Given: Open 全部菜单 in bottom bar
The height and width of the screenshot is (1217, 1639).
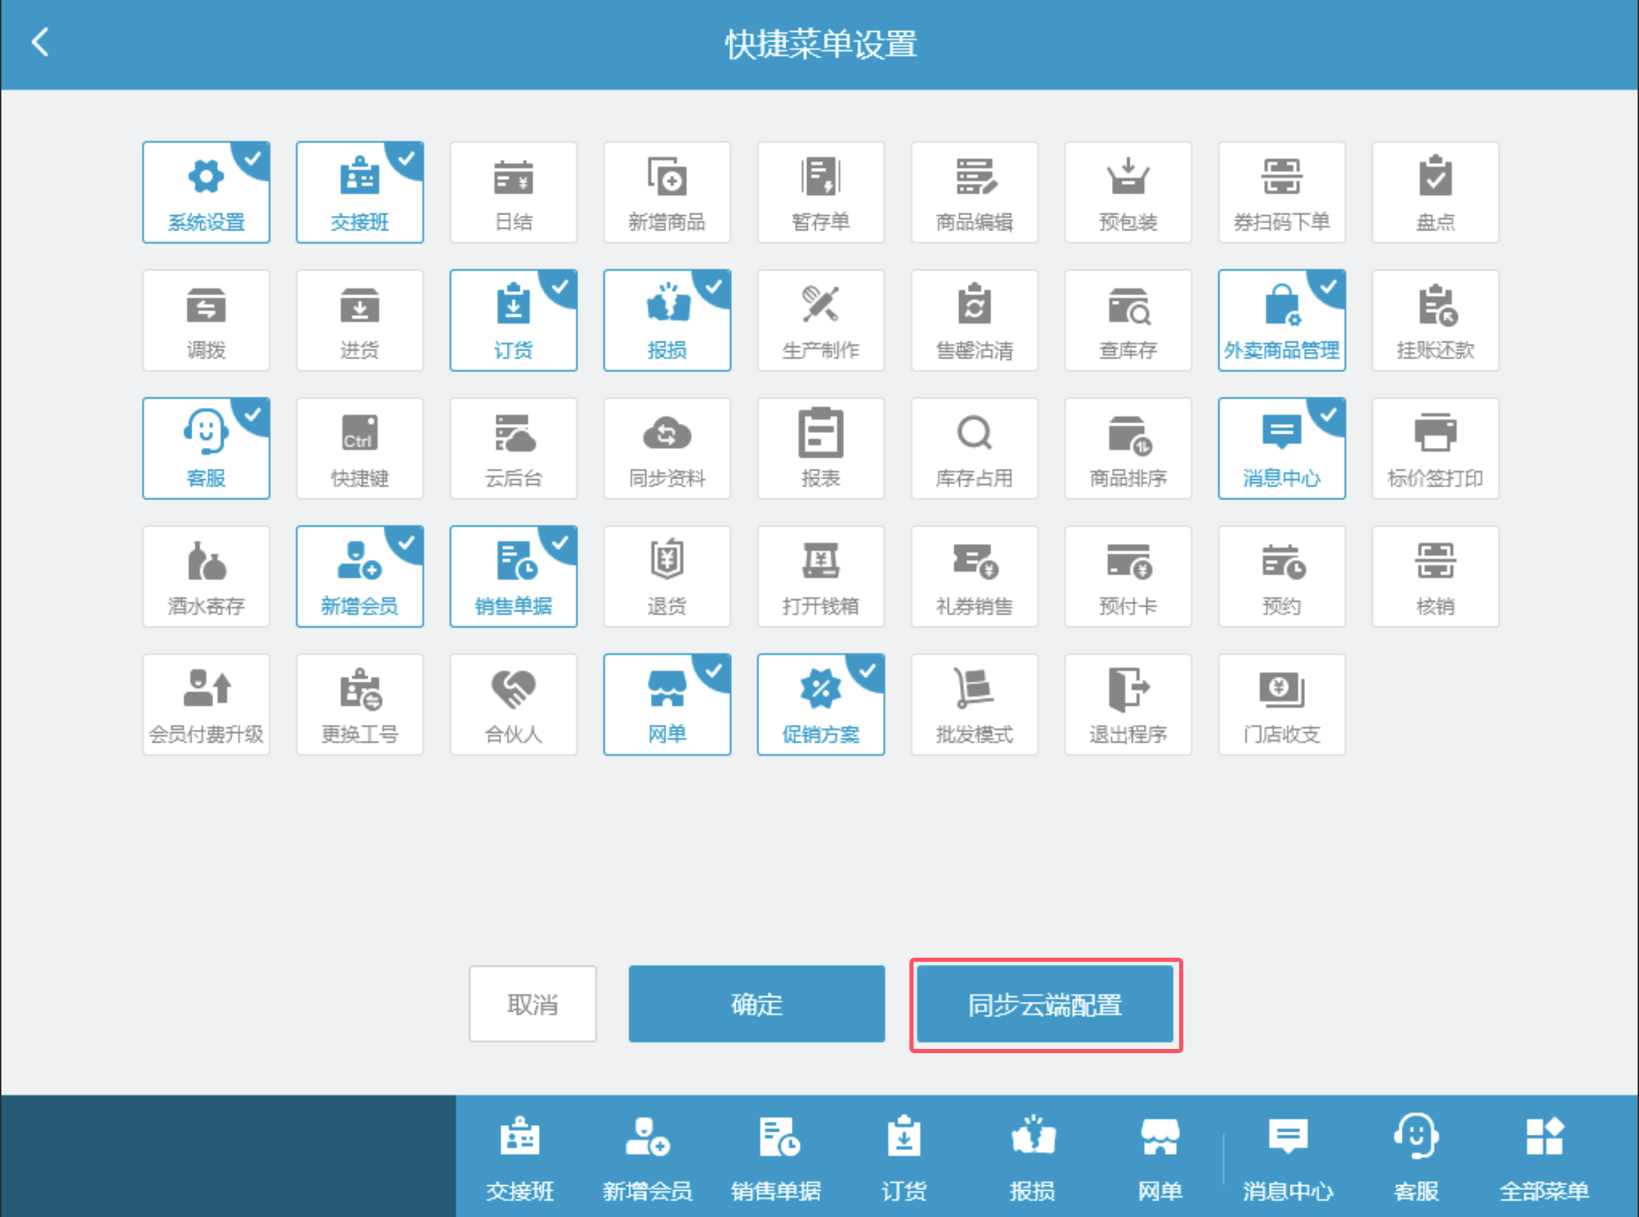Looking at the screenshot, I should coord(1544,1157).
